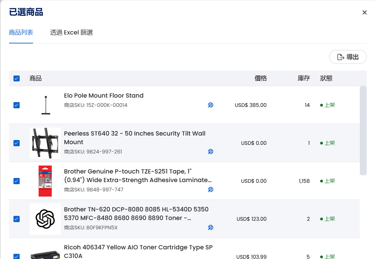375x259 pixels.
Task: Deselect Brother P-touch TZE-S251 Tape checkbox
Action: (x=17, y=181)
